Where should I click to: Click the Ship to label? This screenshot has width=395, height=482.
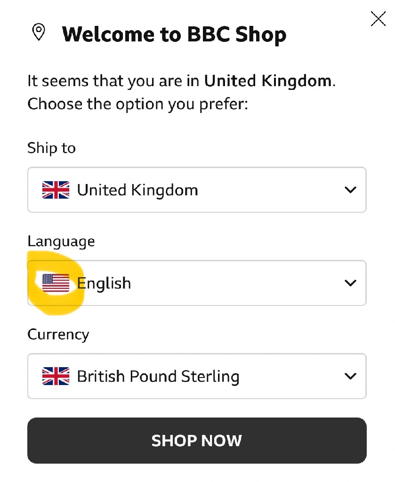click(x=51, y=148)
